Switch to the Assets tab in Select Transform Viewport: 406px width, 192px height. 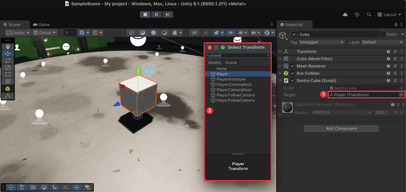pos(214,62)
